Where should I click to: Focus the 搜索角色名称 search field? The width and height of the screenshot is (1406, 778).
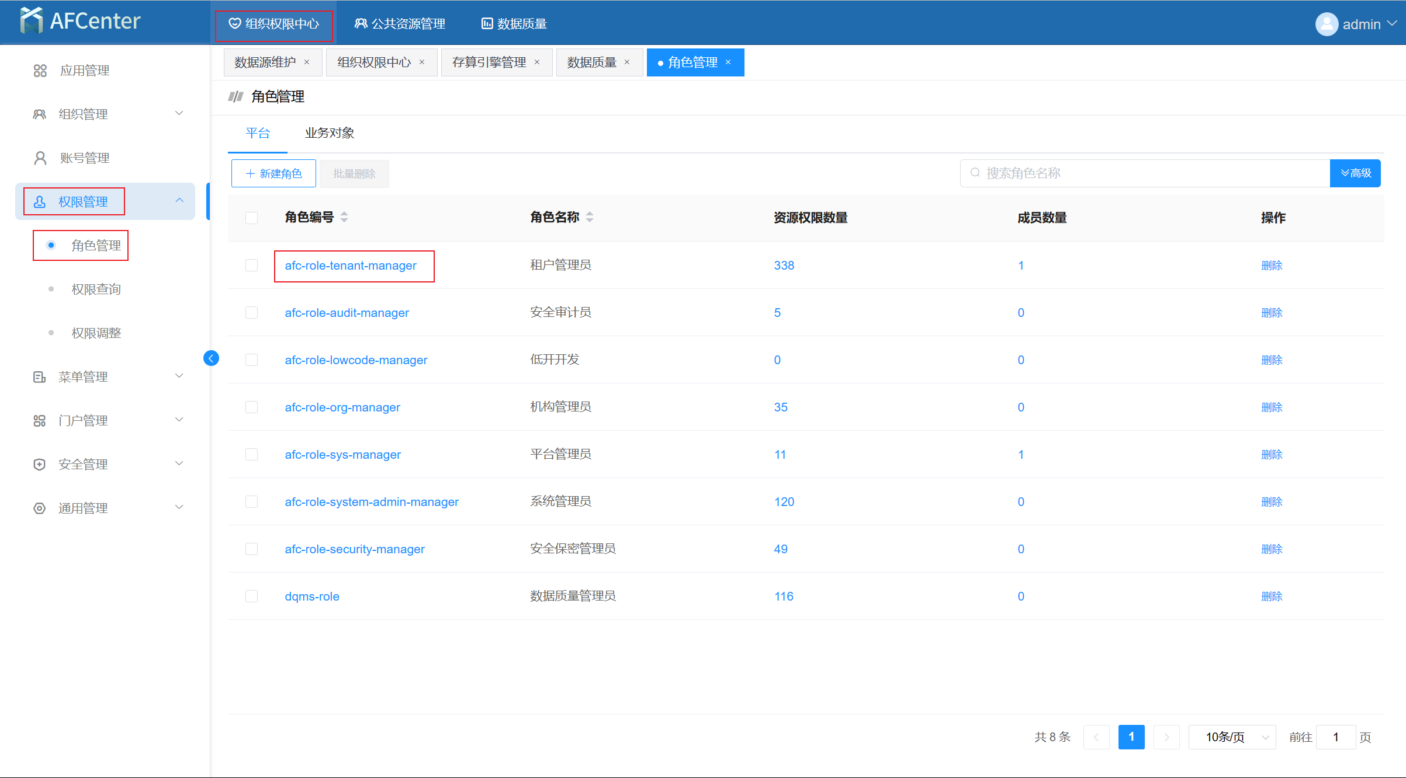click(x=1145, y=173)
